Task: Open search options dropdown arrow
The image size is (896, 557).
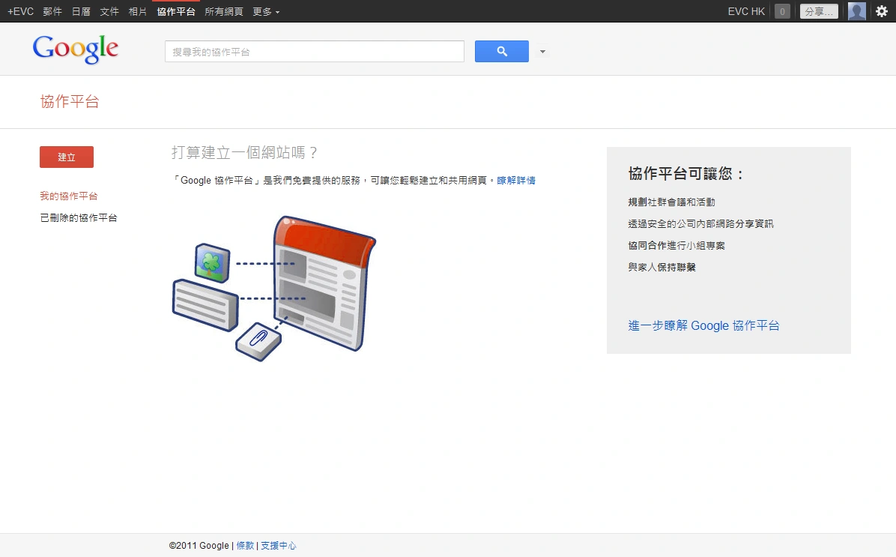Action: [543, 52]
